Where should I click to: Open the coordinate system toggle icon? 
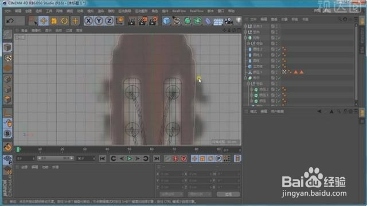click(x=120, y=21)
